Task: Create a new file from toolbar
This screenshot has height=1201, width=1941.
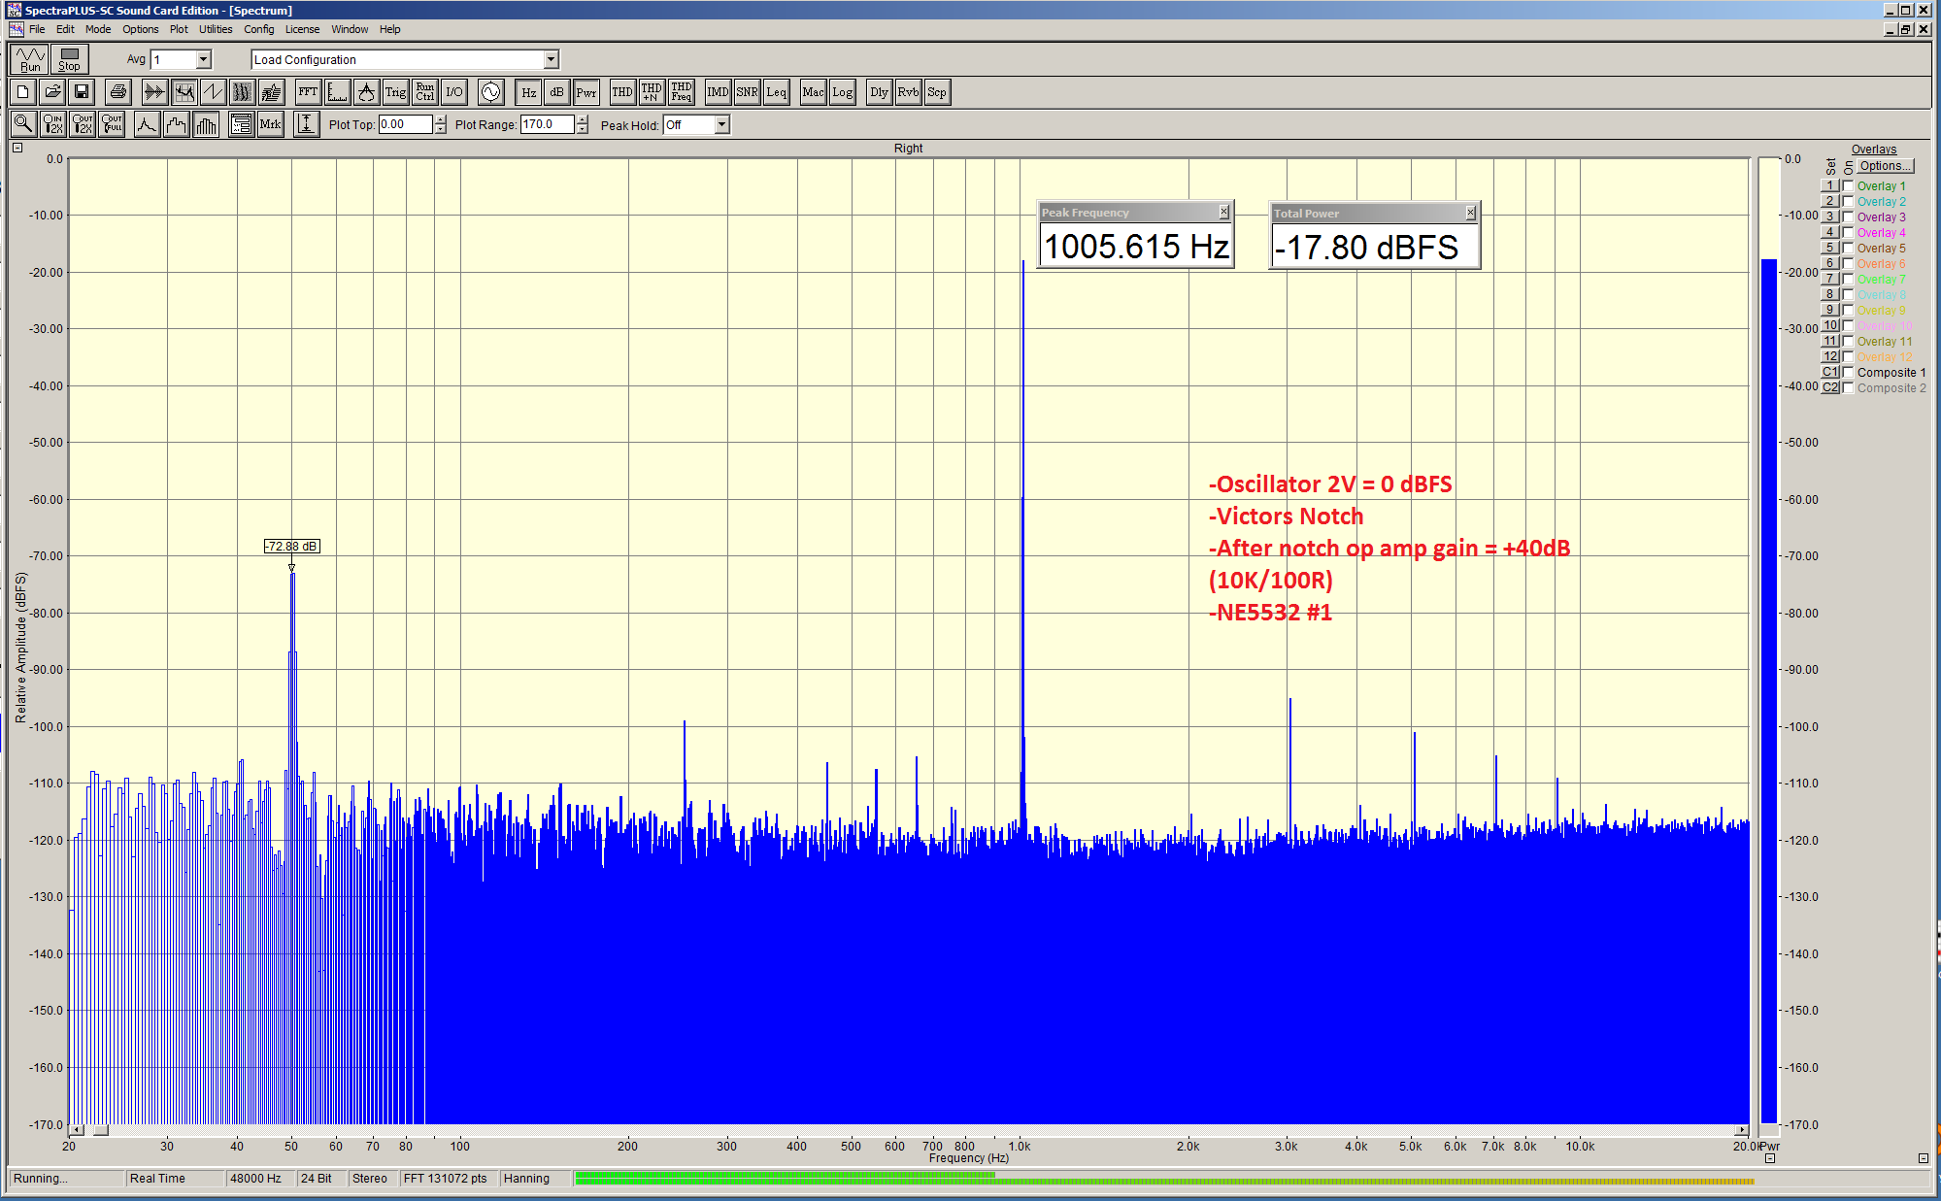Action: click(23, 92)
